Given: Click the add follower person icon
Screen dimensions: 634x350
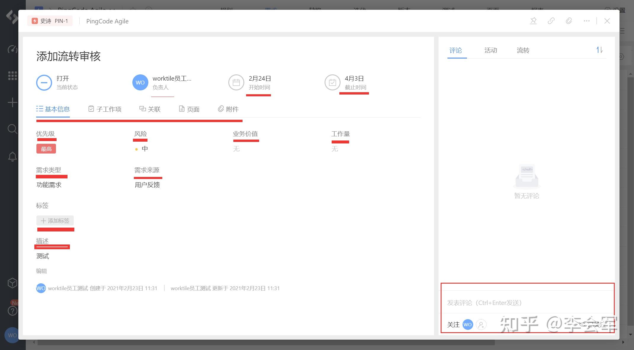Looking at the screenshot, I should (x=481, y=325).
